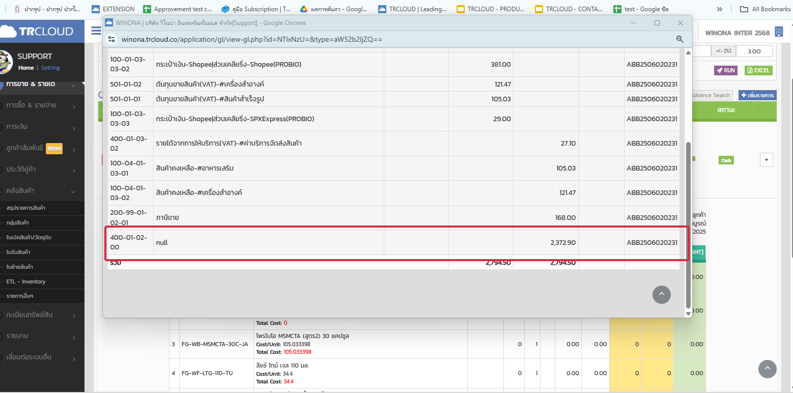This screenshot has height=393, width=793.
Task: Click the percentage field showing 3.00
Action: 754,51
